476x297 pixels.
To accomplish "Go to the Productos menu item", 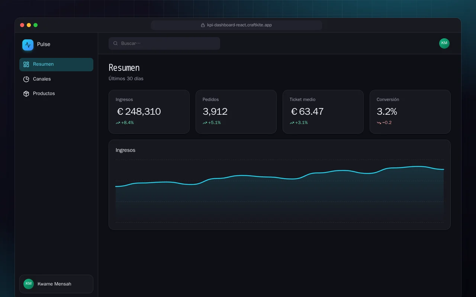I will point(56,94).
